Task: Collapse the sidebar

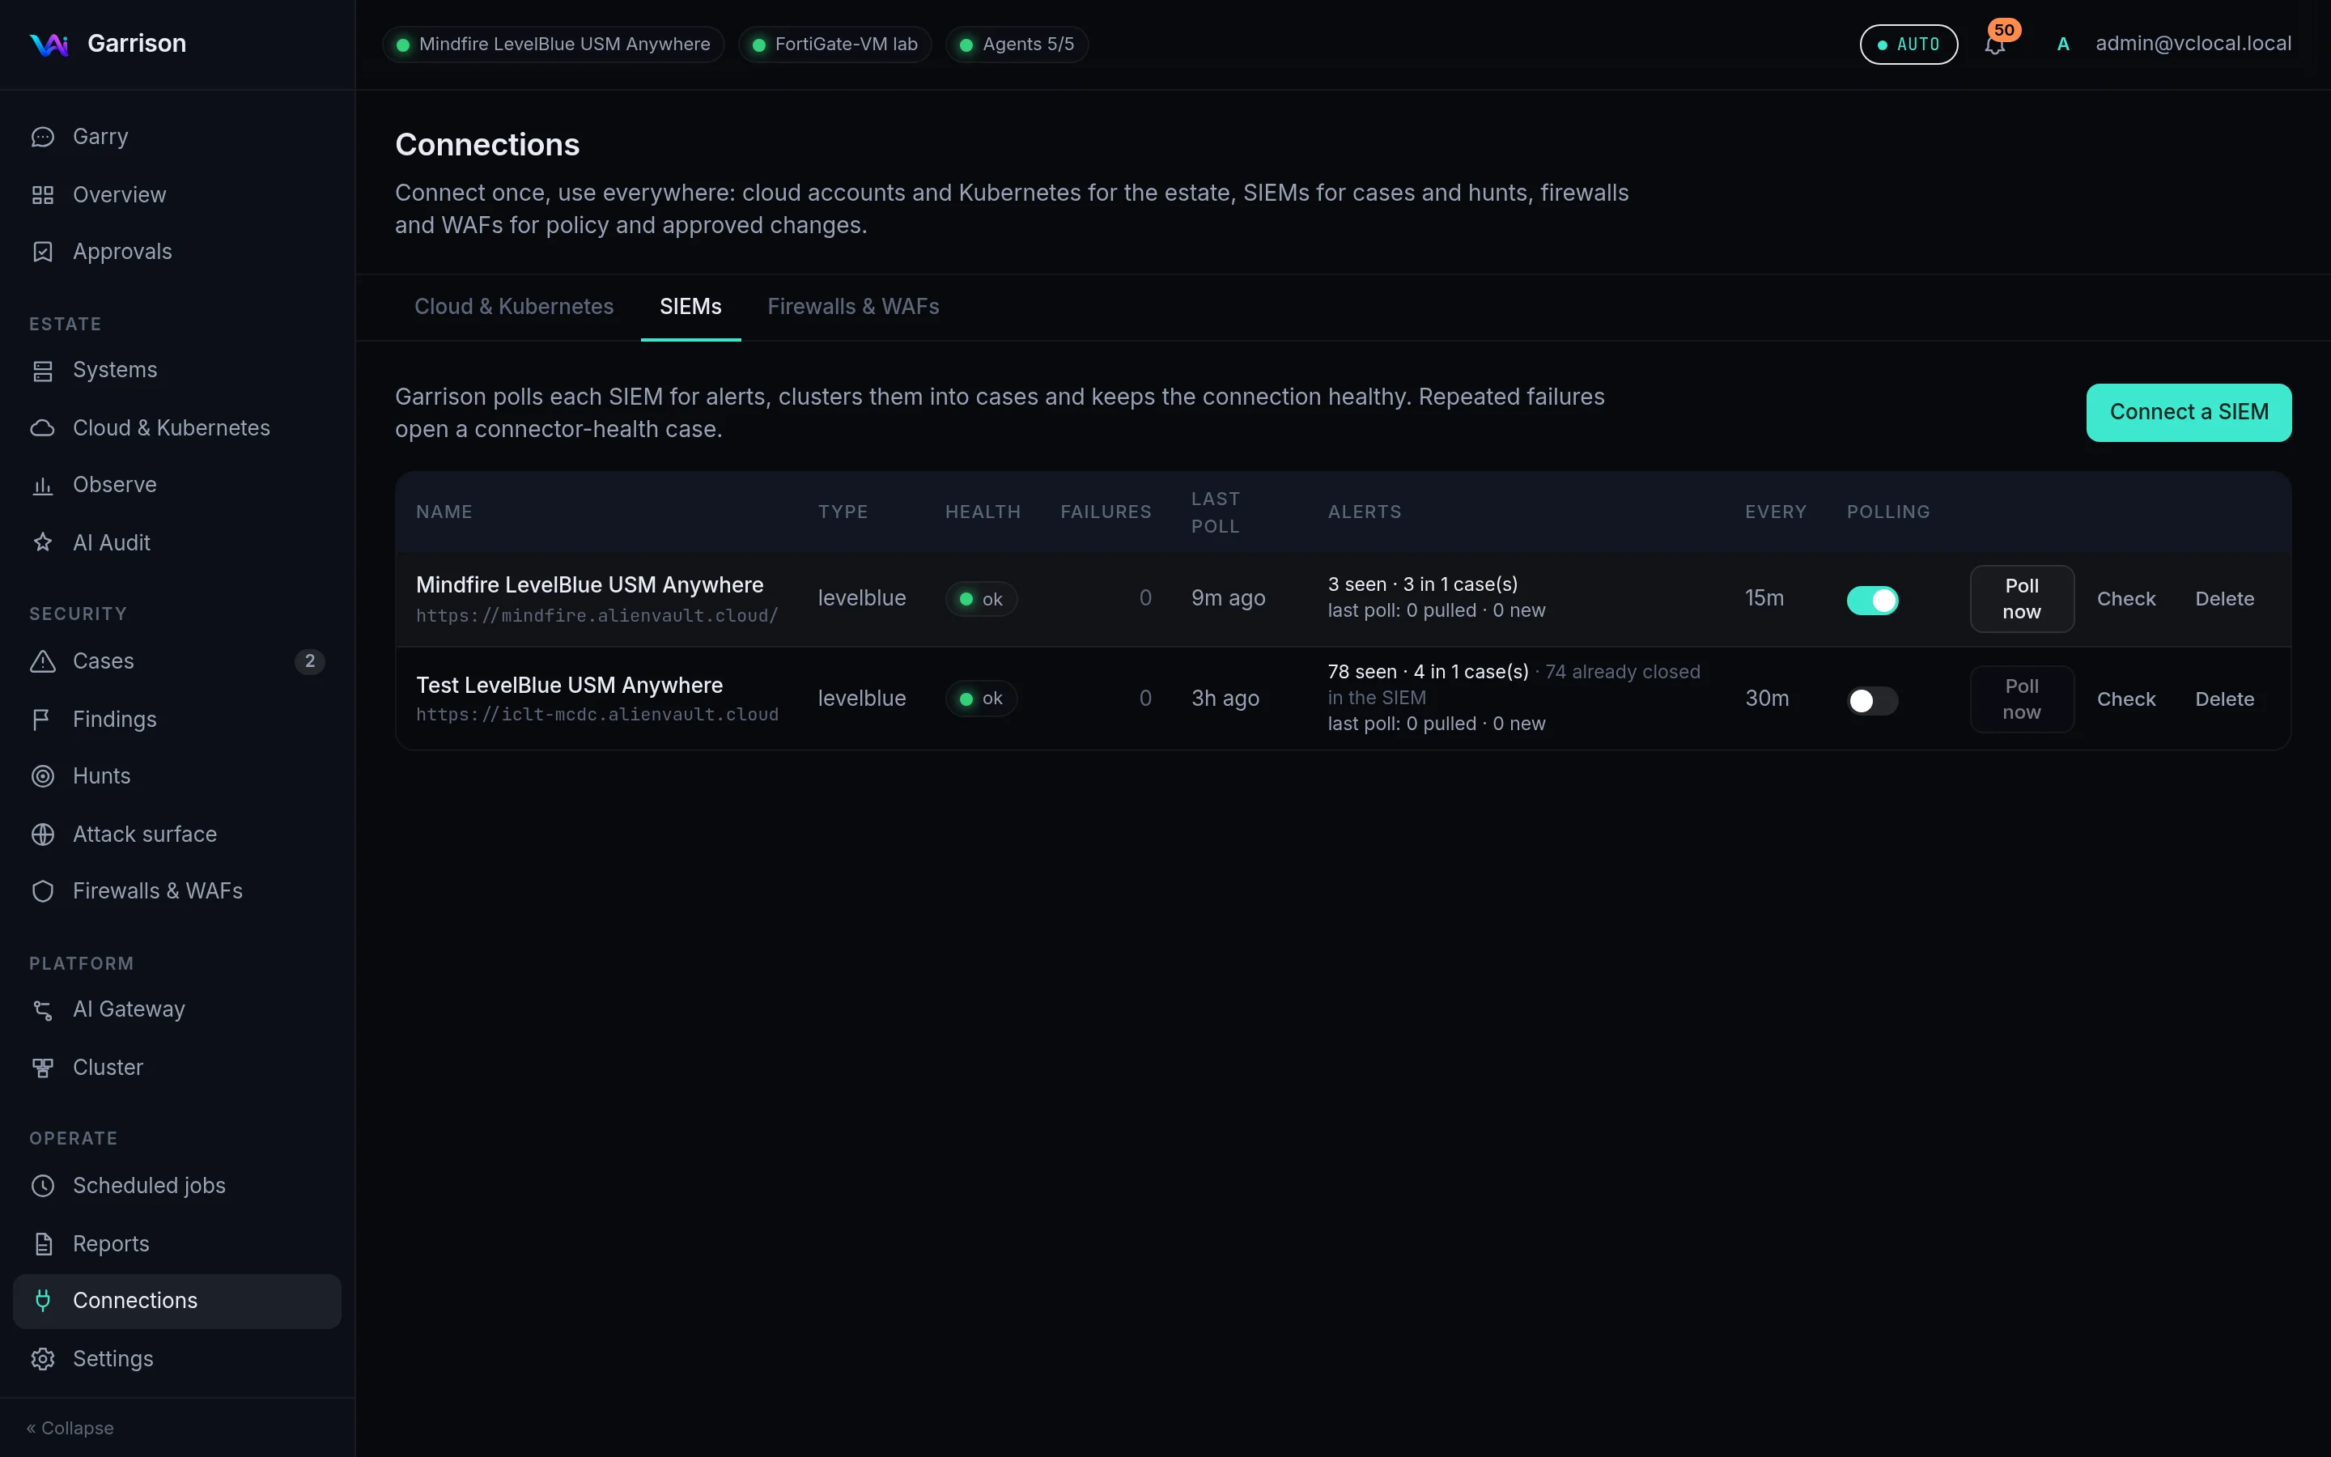Action: (x=70, y=1428)
